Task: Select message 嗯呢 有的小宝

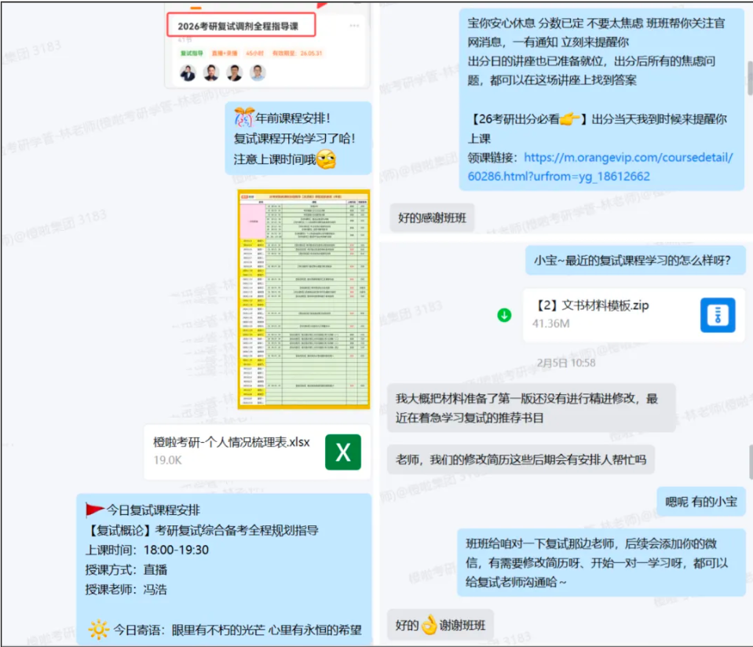Action: pyautogui.click(x=700, y=502)
